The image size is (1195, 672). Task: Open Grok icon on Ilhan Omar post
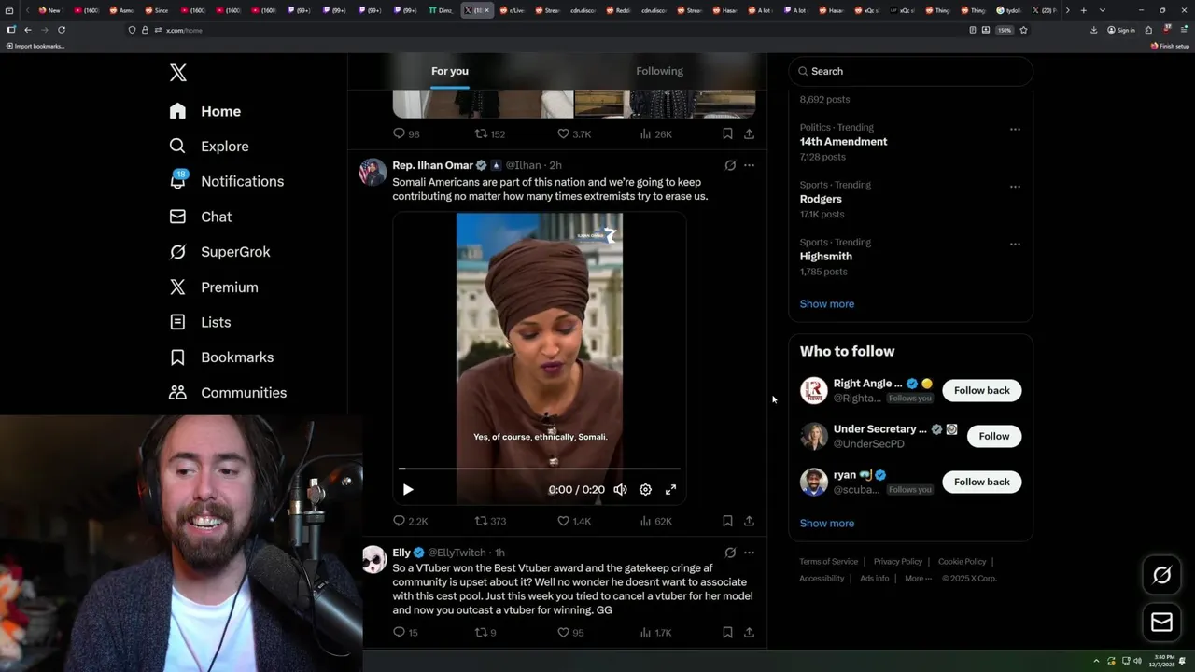[730, 165]
